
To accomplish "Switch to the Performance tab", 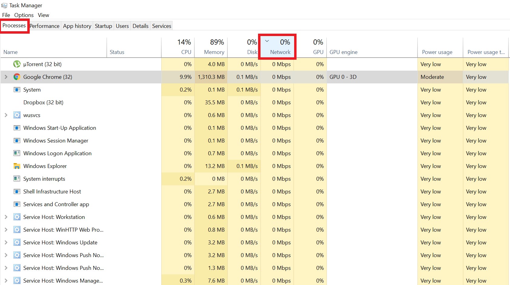I will pyautogui.click(x=44, y=26).
